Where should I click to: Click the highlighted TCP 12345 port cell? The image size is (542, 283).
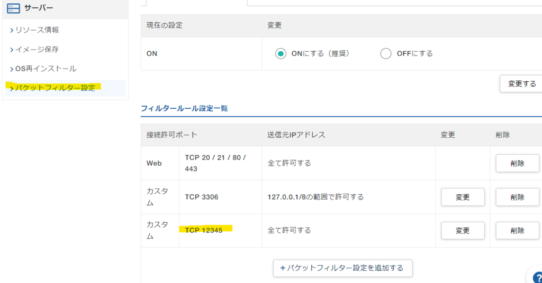point(204,230)
